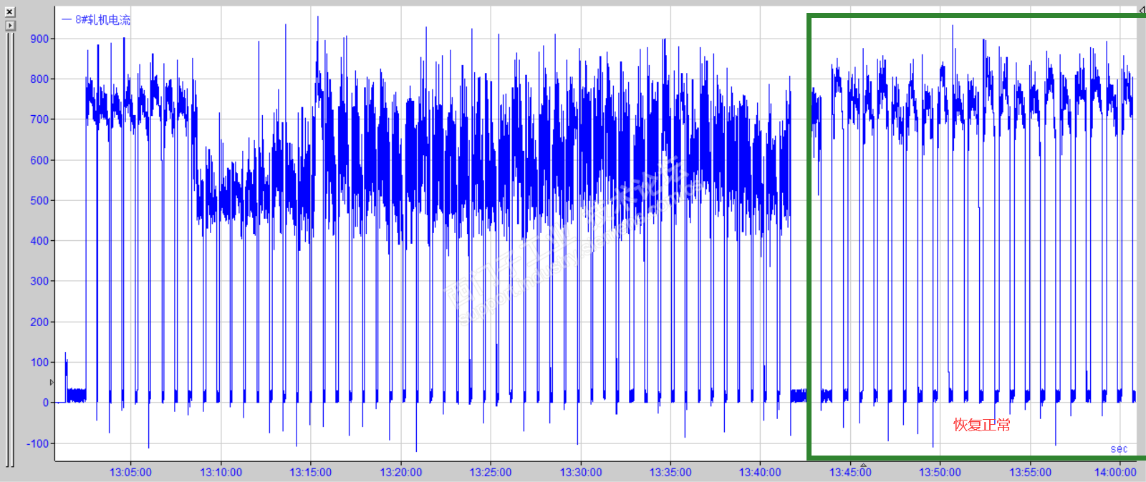Screen dimensions: 1146x482
Task: Click the 13:35:00 time label
Action: 670,473
